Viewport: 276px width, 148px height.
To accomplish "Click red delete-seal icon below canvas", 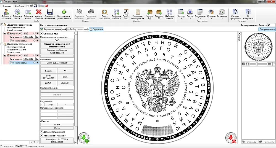I will pos(231,138).
